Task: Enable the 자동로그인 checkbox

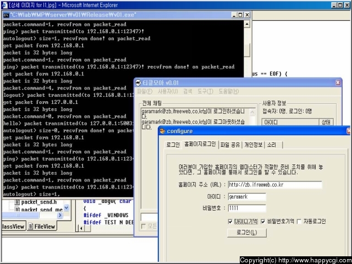Action: (299, 222)
